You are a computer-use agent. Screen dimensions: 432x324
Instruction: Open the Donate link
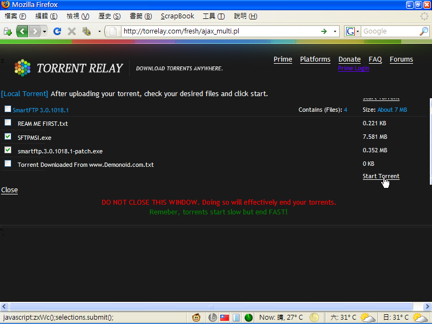349,59
